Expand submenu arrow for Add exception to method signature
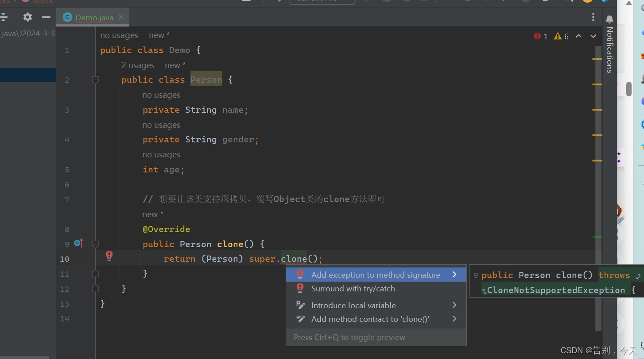Screen dimensions: 644x359 (x=454, y=275)
